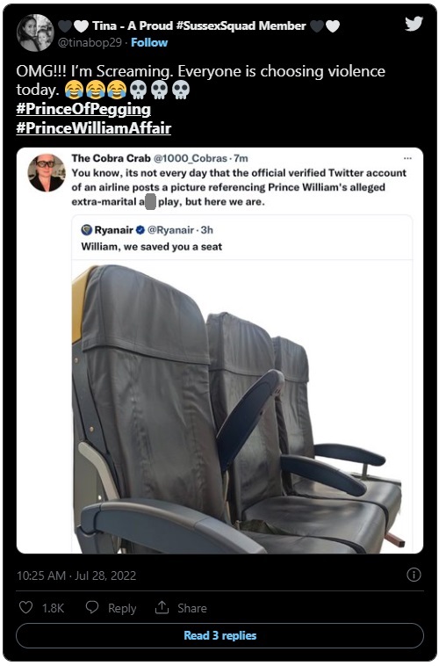Click the Share text label

click(x=192, y=608)
